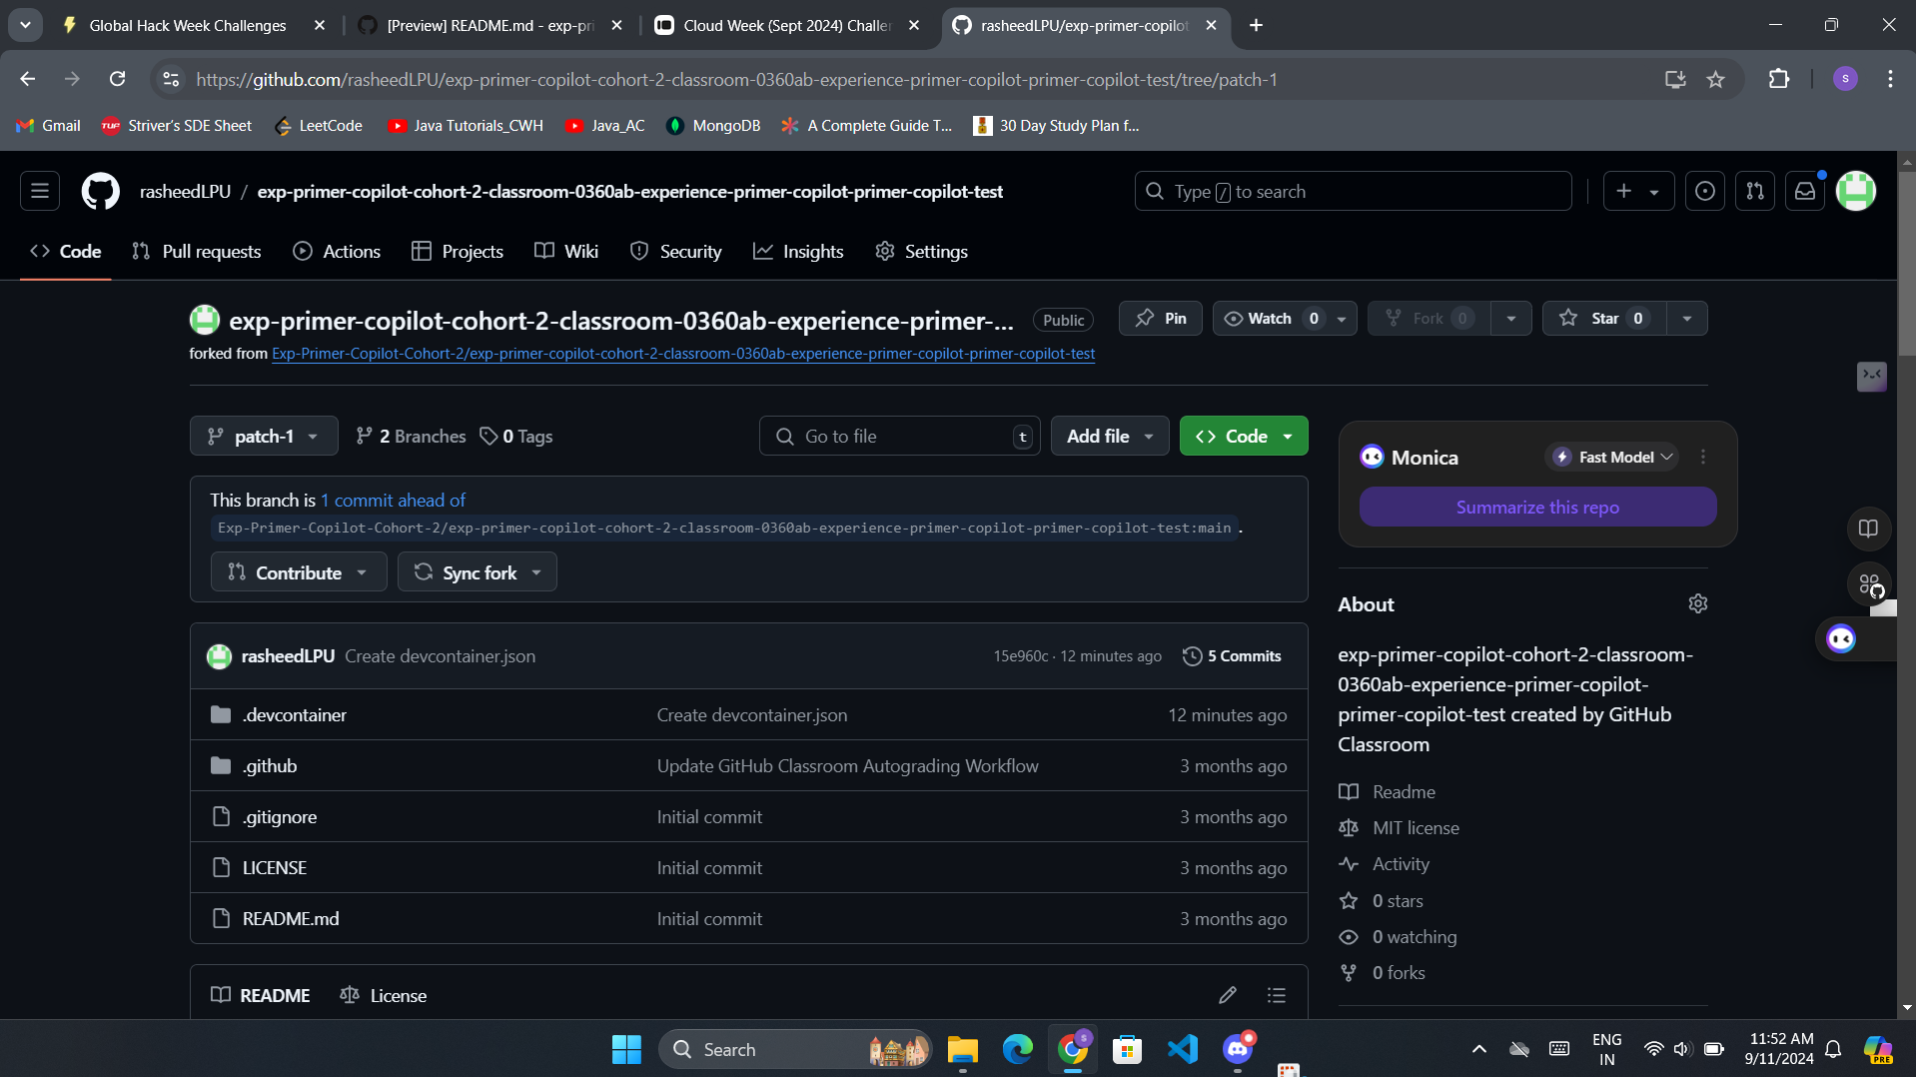Screen dimensions: 1916x1077
Task: Open the issues icon in GitHub header
Action: tap(1705, 191)
